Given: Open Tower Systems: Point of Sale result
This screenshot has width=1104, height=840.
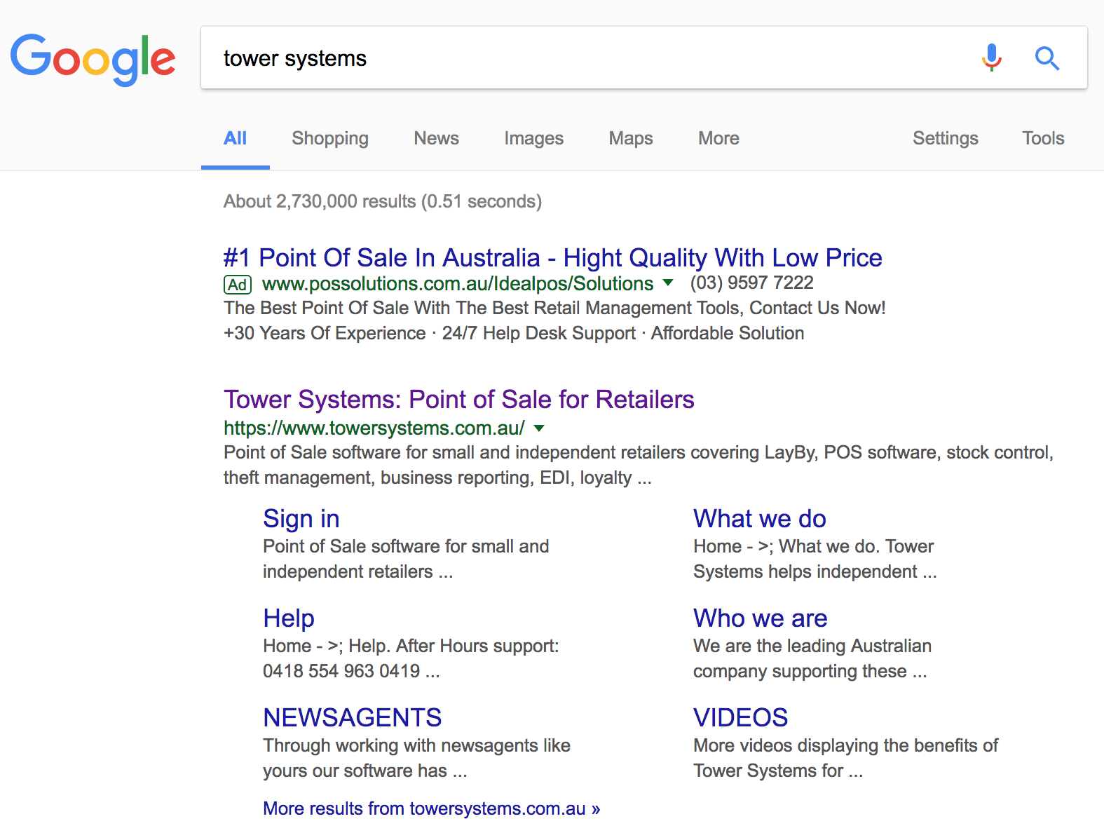Looking at the screenshot, I should pos(458,400).
